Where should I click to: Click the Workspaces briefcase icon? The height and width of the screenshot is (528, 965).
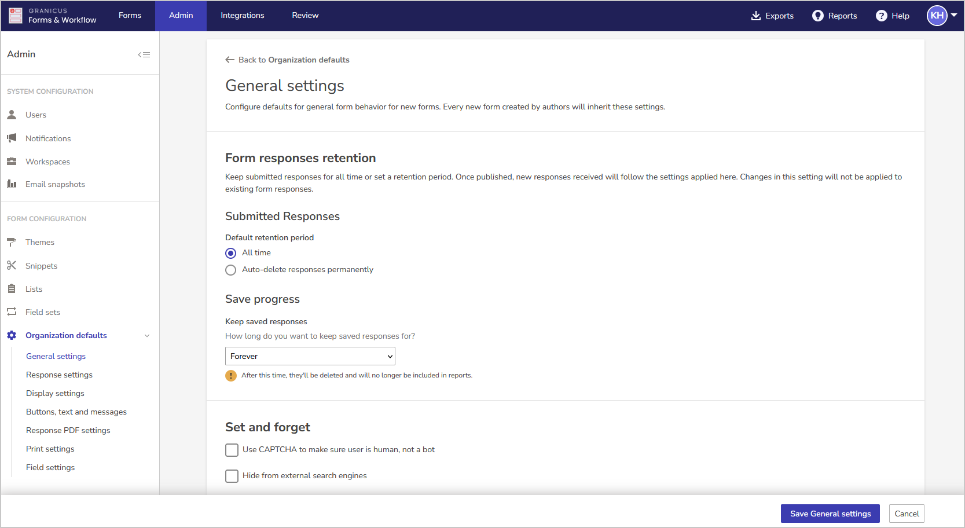pyautogui.click(x=12, y=161)
